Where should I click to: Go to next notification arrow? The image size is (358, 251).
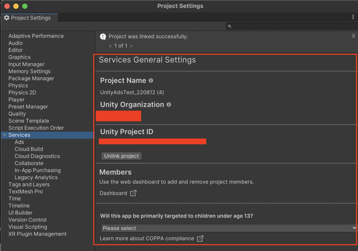131,46
